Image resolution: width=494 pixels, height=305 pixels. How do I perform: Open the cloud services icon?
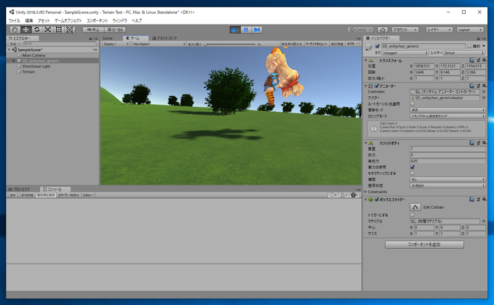[382, 30]
